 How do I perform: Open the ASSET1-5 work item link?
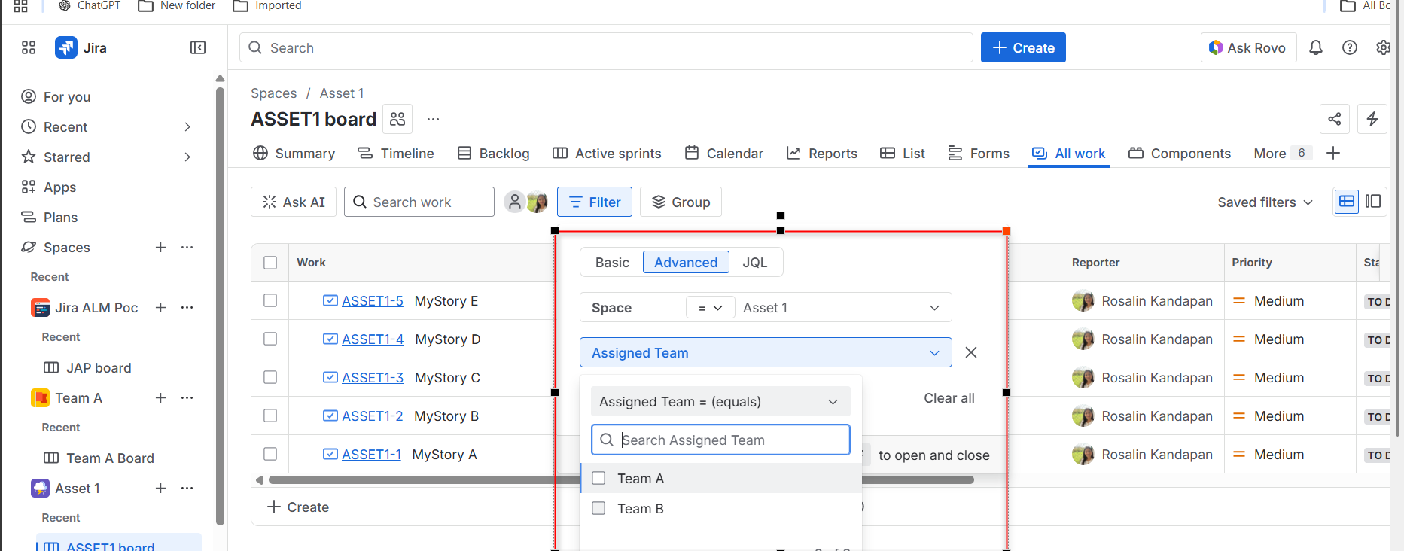pyautogui.click(x=373, y=300)
